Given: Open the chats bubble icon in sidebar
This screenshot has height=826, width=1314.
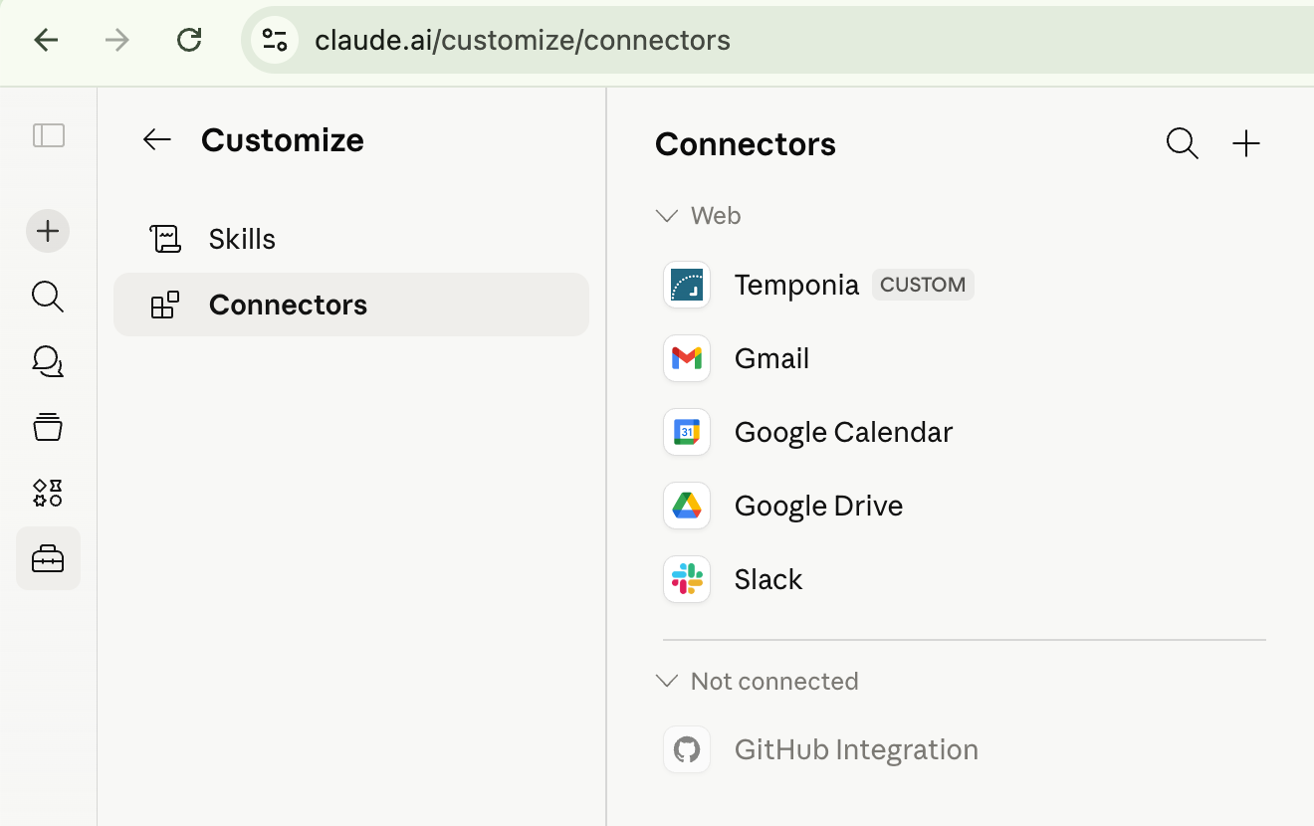Looking at the screenshot, I should 48,362.
